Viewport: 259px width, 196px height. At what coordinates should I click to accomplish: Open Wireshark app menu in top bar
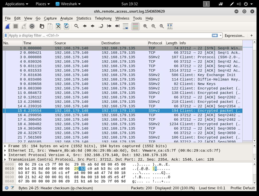coord(68,4)
